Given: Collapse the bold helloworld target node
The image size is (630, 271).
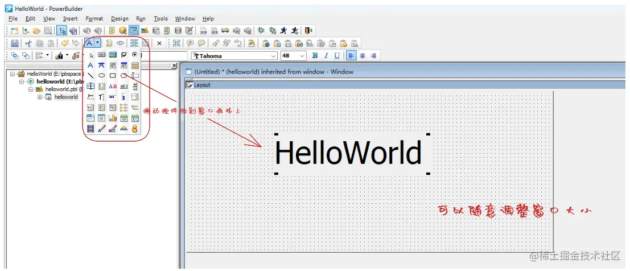Looking at the screenshot, I should tap(21, 81).
